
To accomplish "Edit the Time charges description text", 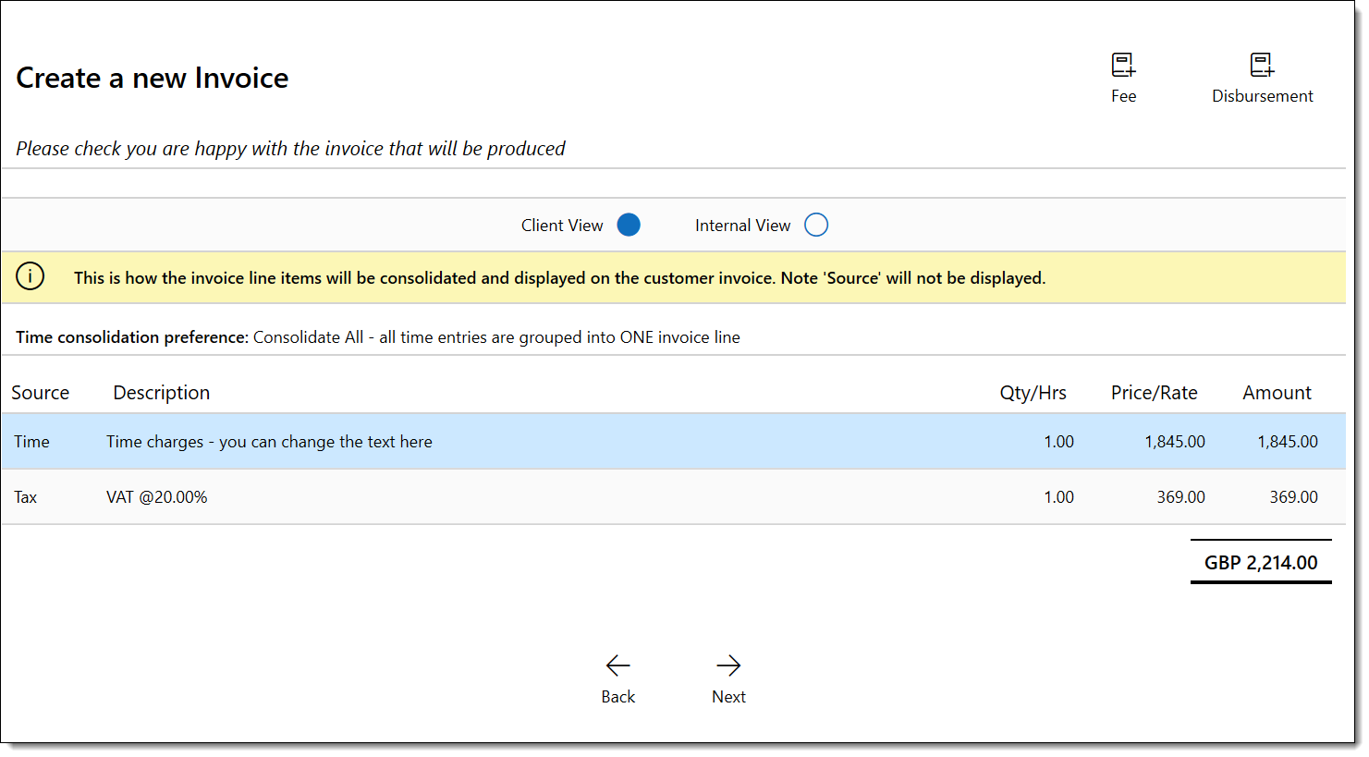I will click(x=270, y=441).
